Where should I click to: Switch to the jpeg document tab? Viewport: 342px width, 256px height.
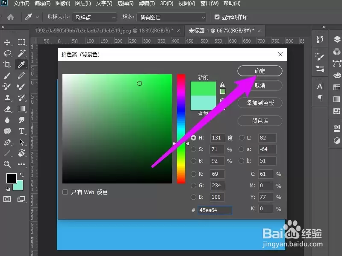pos(104,31)
